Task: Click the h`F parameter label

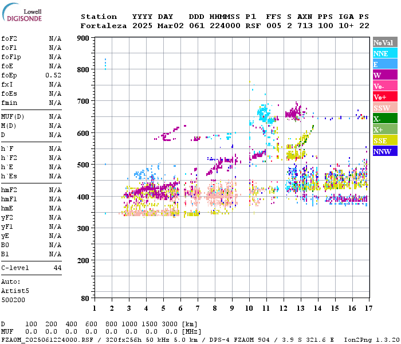Action: pyautogui.click(x=7, y=148)
